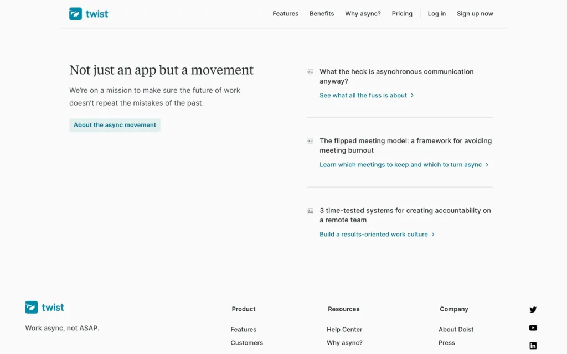This screenshot has width=567, height=354.
Task: Click the Log in link
Action: coord(437,14)
